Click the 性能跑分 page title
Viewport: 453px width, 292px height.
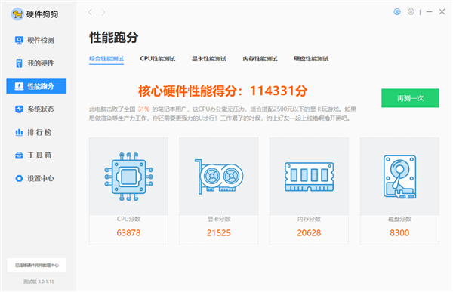[114, 38]
